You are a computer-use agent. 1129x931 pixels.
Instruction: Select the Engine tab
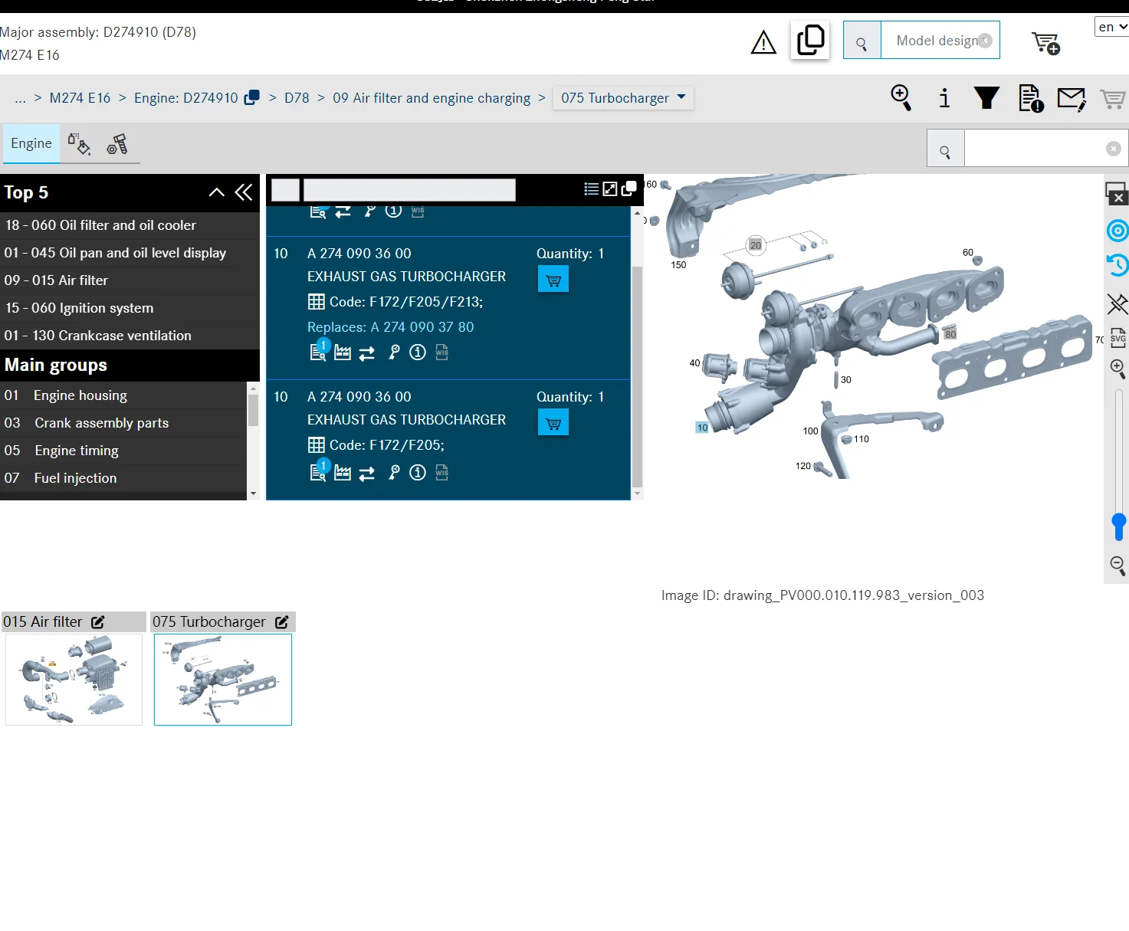click(31, 144)
